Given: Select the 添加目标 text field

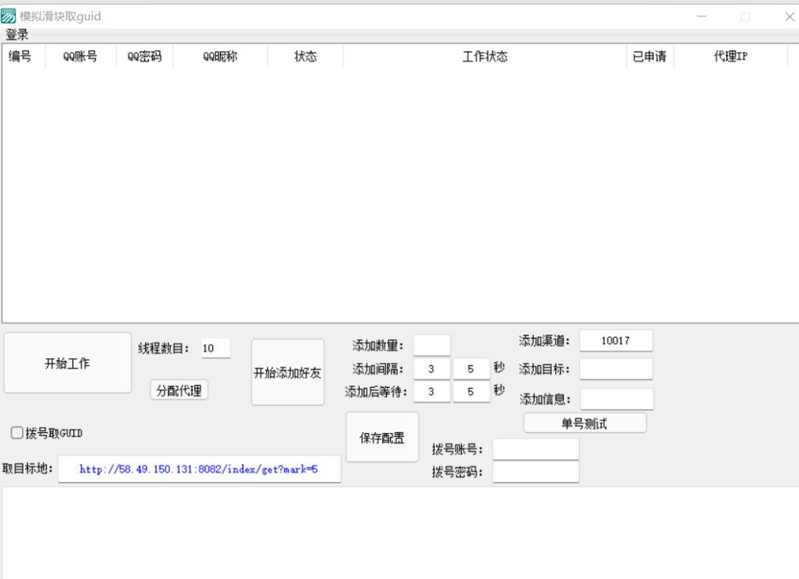Looking at the screenshot, I should (x=616, y=369).
